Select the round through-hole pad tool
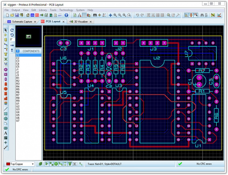The image size is (228, 175). coord(6,70)
